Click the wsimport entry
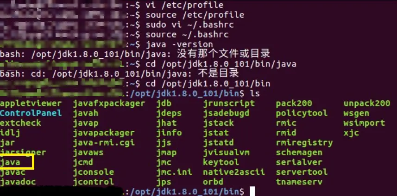This screenshot has height=196, width=397. (364, 123)
